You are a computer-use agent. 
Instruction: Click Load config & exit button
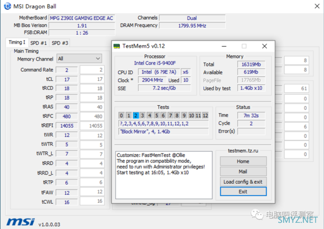point(243,182)
